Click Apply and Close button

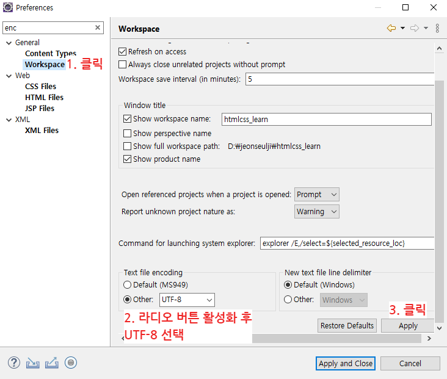pyautogui.click(x=345, y=364)
